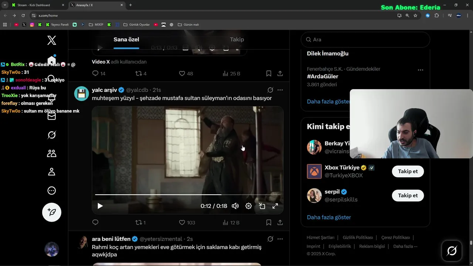Screen dimensions: 473x266
Task: Ask Grok about ara beni lütfen post
Action: pos(270,239)
